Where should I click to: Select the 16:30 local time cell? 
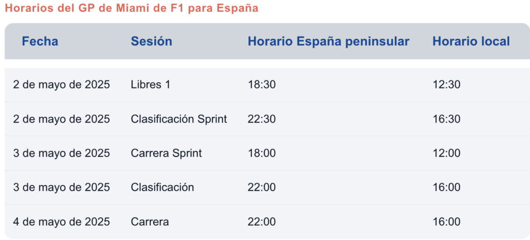coord(447,119)
